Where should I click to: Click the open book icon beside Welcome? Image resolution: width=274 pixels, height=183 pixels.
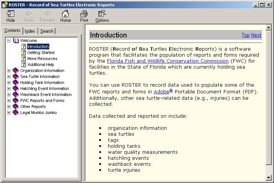[15, 40]
